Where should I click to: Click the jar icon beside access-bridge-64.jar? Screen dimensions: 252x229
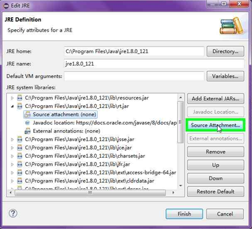point(20,173)
